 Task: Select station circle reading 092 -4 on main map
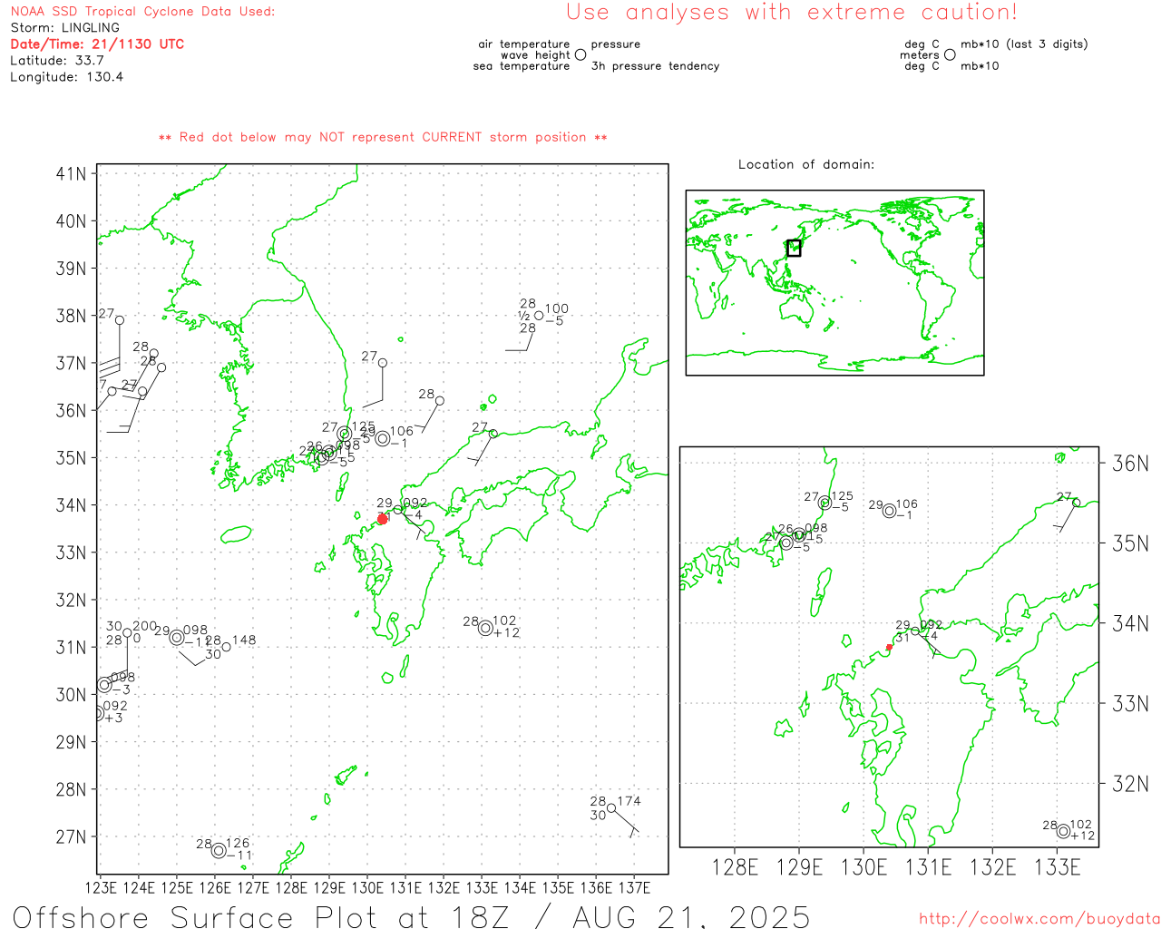(x=398, y=510)
